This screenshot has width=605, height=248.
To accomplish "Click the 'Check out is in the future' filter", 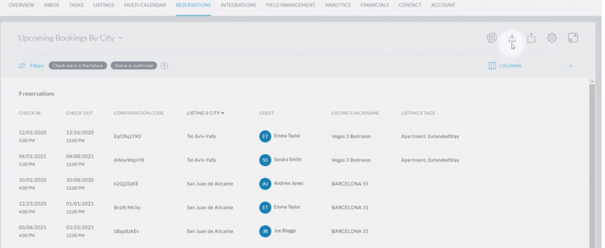I will point(78,66).
